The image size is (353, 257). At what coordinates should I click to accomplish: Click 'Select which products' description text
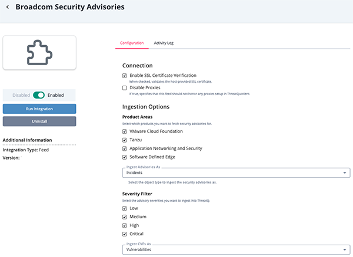click(167, 124)
